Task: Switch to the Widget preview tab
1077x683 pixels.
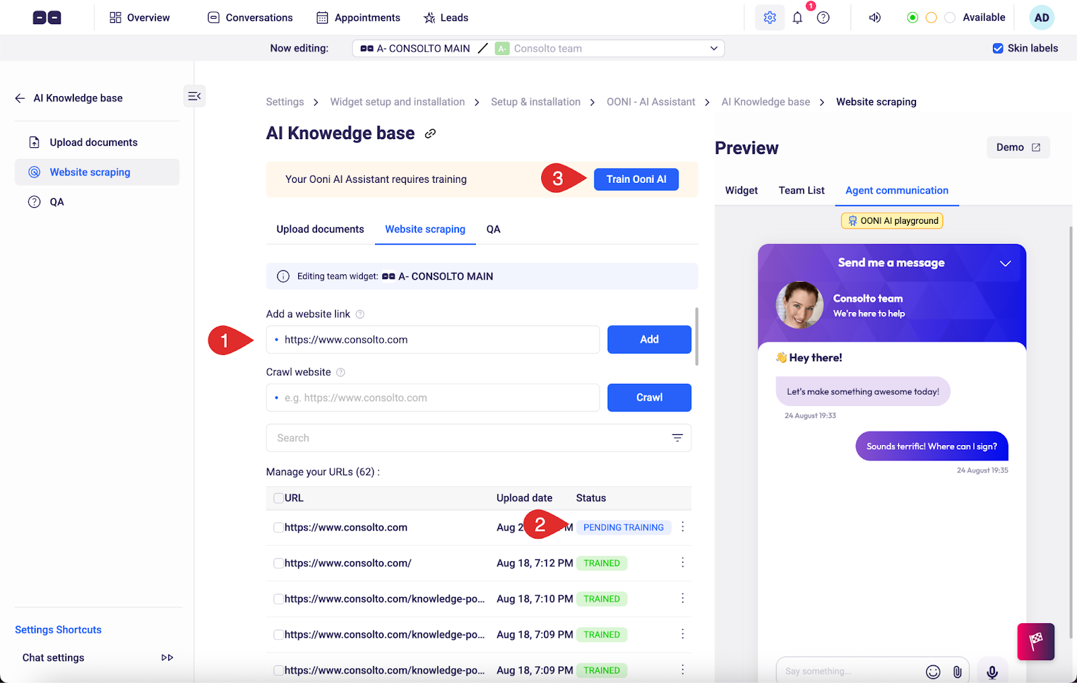Action: click(x=741, y=190)
